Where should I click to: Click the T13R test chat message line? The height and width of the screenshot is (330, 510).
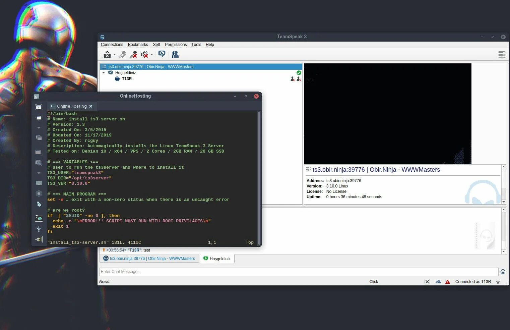pyautogui.click(x=126, y=250)
